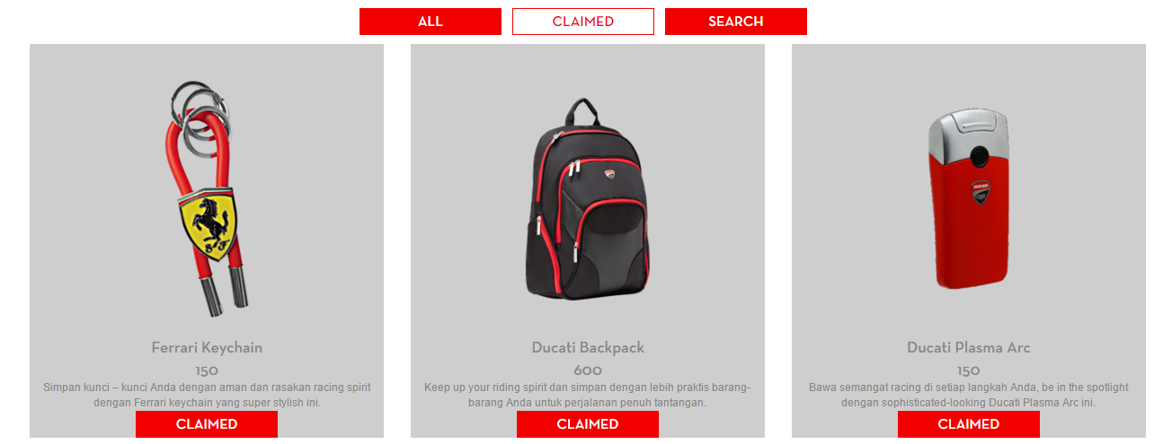Click CLAIMED button under Ferrari Keychain
The height and width of the screenshot is (444, 1163).
[207, 424]
